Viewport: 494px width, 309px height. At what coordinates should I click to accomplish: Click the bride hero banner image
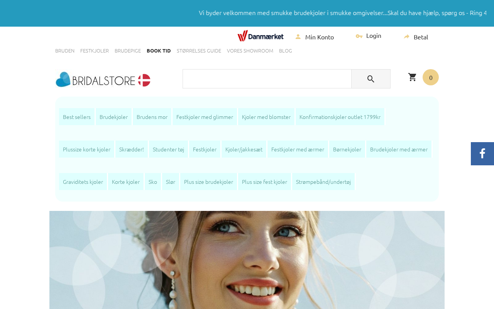(247, 260)
